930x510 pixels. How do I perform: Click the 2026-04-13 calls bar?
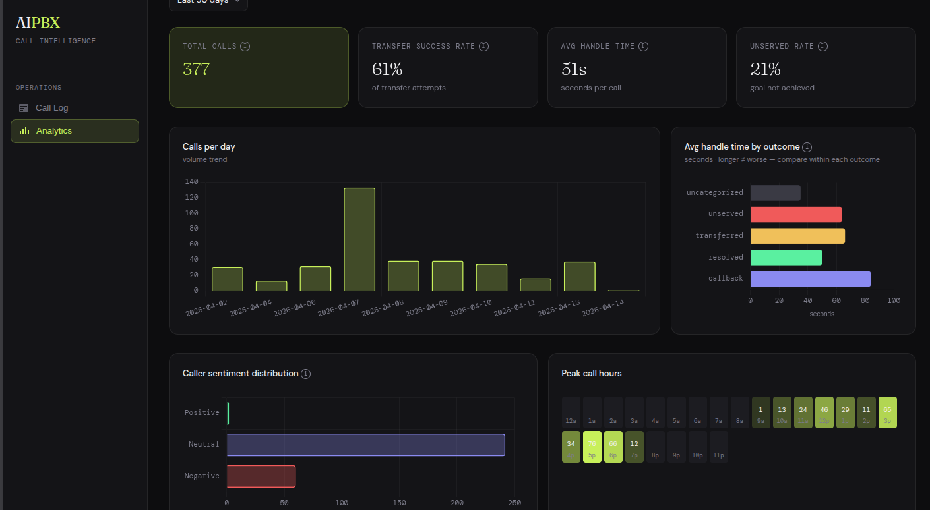[580, 276]
